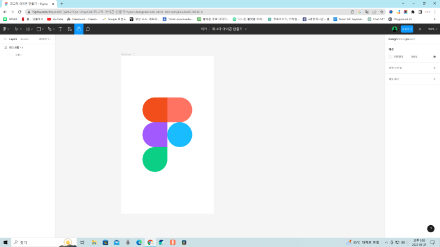
Task: Open the Windows Start menu
Action: pyautogui.click(x=5, y=242)
